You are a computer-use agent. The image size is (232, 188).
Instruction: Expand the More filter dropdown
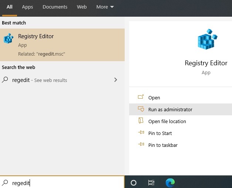105,7
